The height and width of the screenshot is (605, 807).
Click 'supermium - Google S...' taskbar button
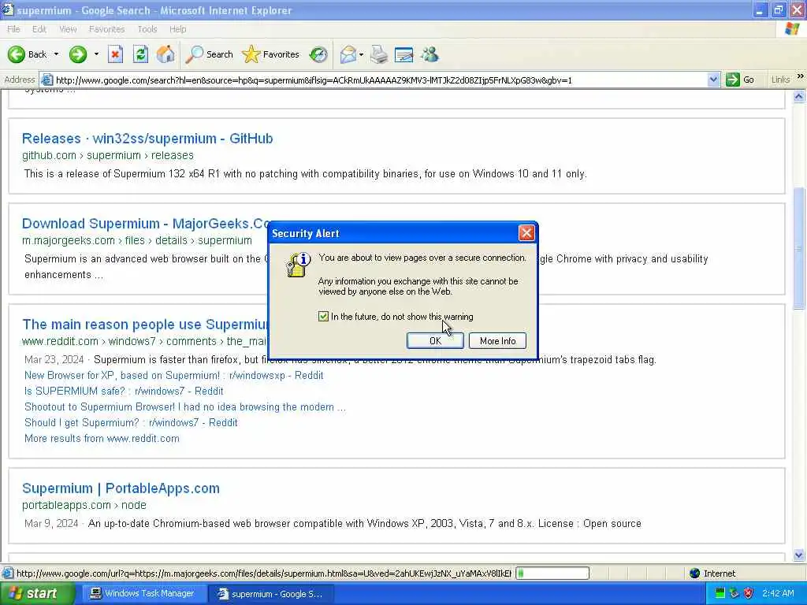coord(271,594)
